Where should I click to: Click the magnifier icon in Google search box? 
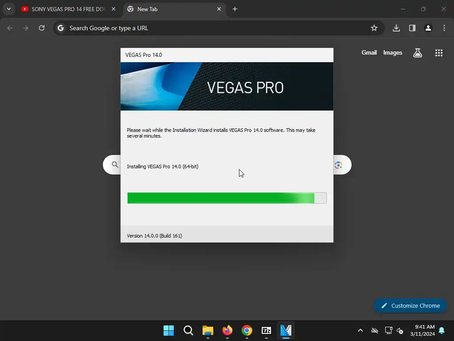pos(115,165)
